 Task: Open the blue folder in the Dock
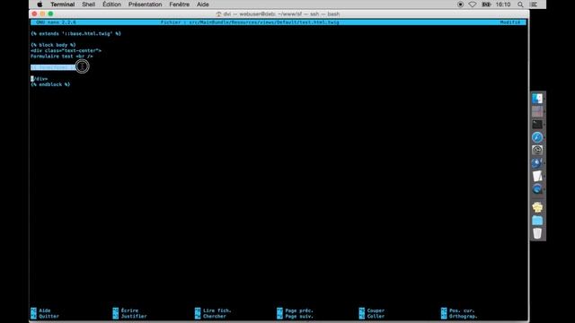pos(537,221)
